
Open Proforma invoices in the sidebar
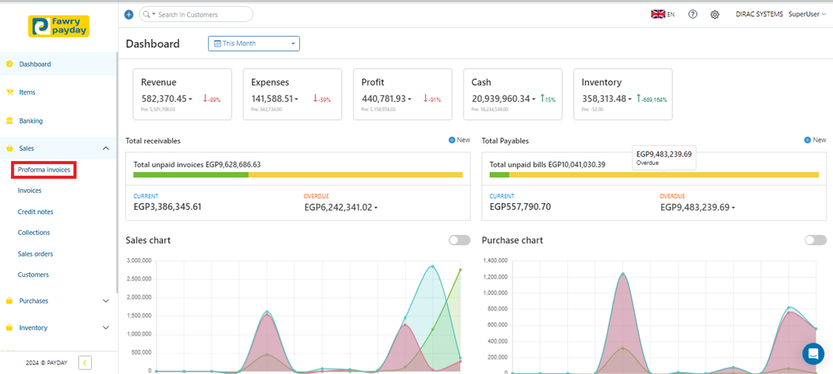pos(44,170)
